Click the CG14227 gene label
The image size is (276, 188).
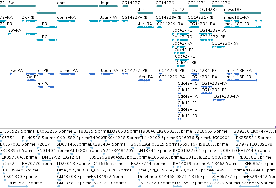(131, 3)
